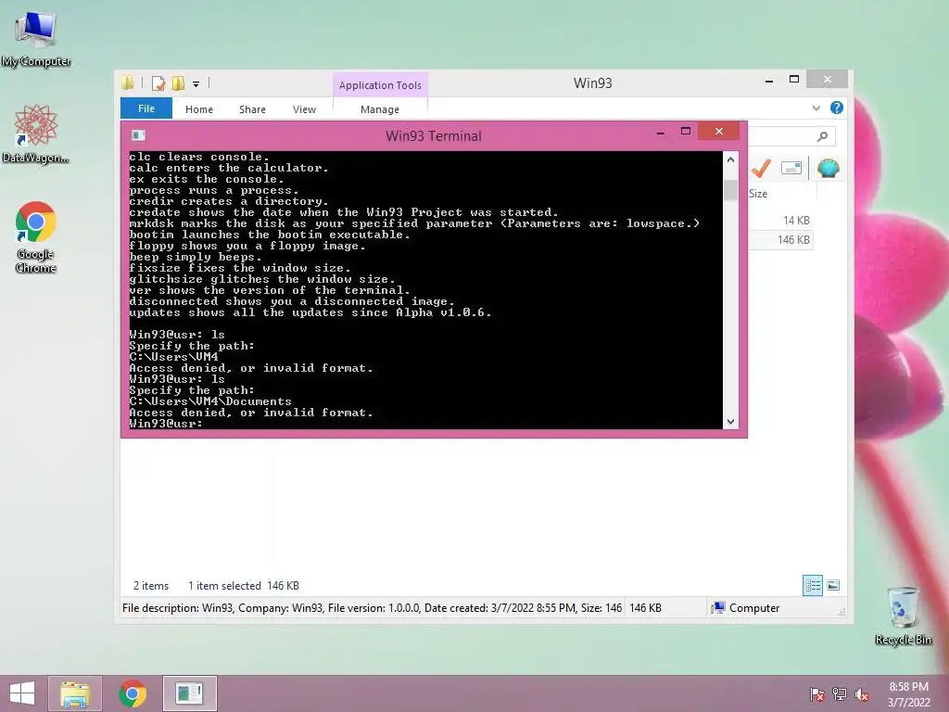Open network status tray icon
The height and width of the screenshot is (712, 949).
coord(840,693)
